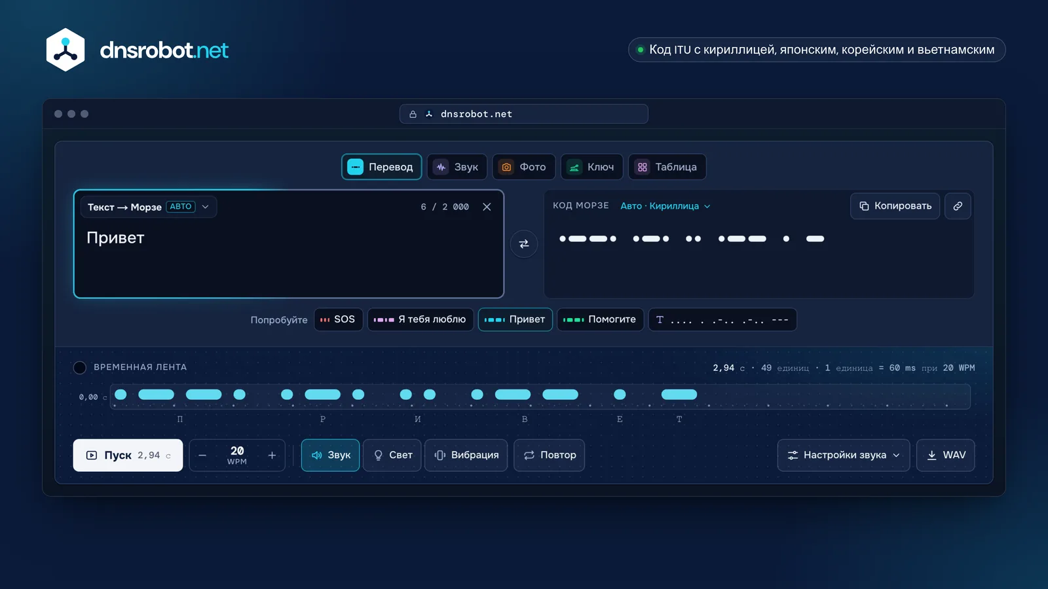
Task: Download the WAV audio file
Action: [946, 455]
